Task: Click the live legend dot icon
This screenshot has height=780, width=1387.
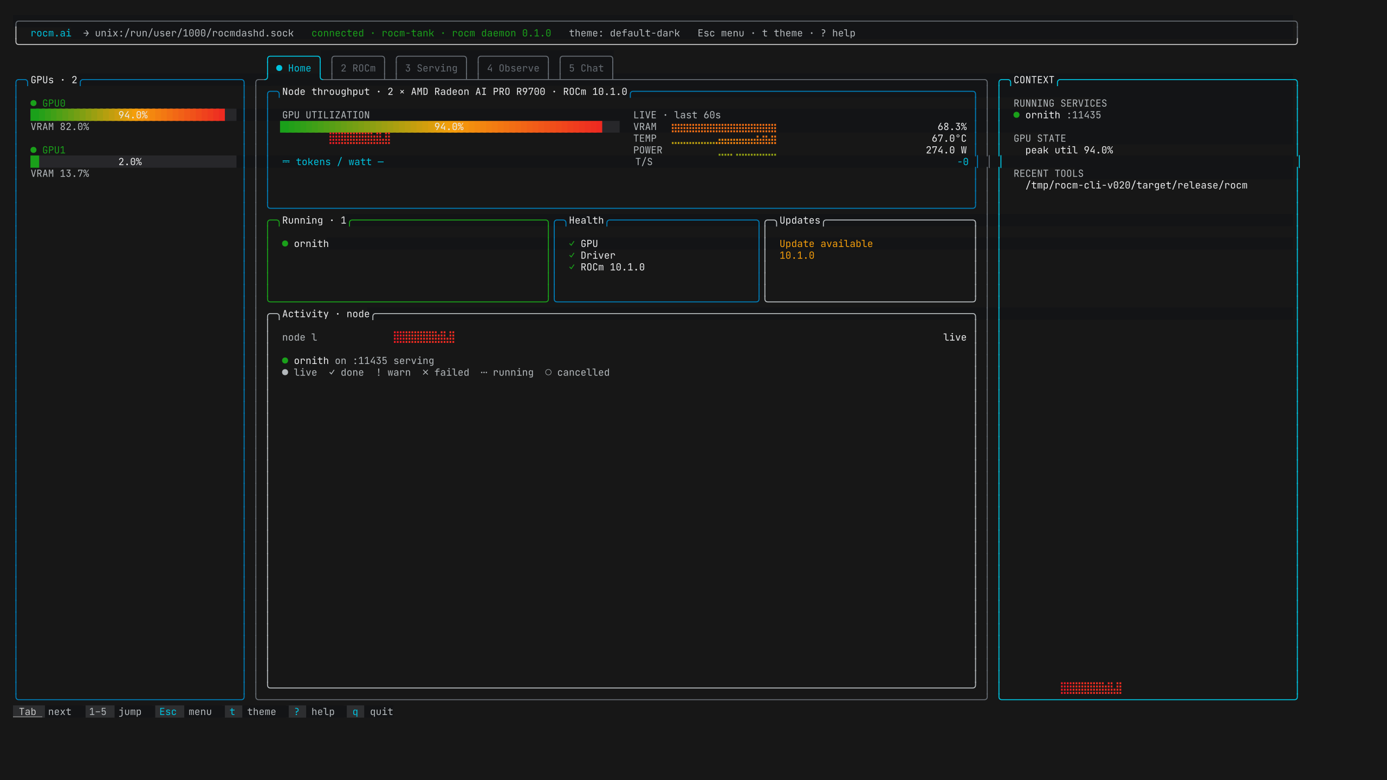Action: (x=285, y=373)
